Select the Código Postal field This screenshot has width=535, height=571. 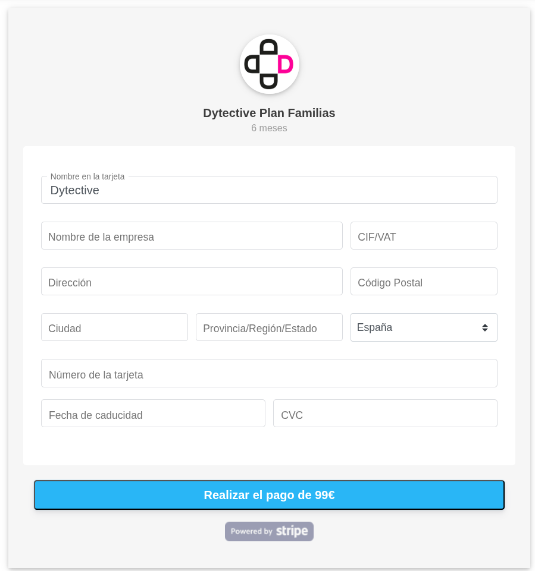click(x=424, y=282)
